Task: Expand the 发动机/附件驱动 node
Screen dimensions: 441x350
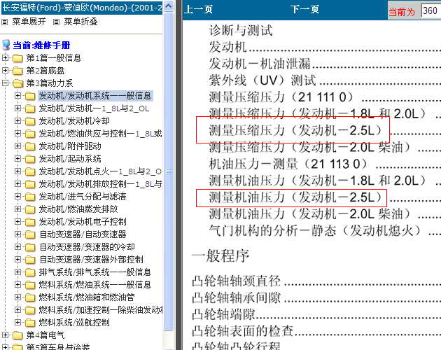Action: [17, 146]
